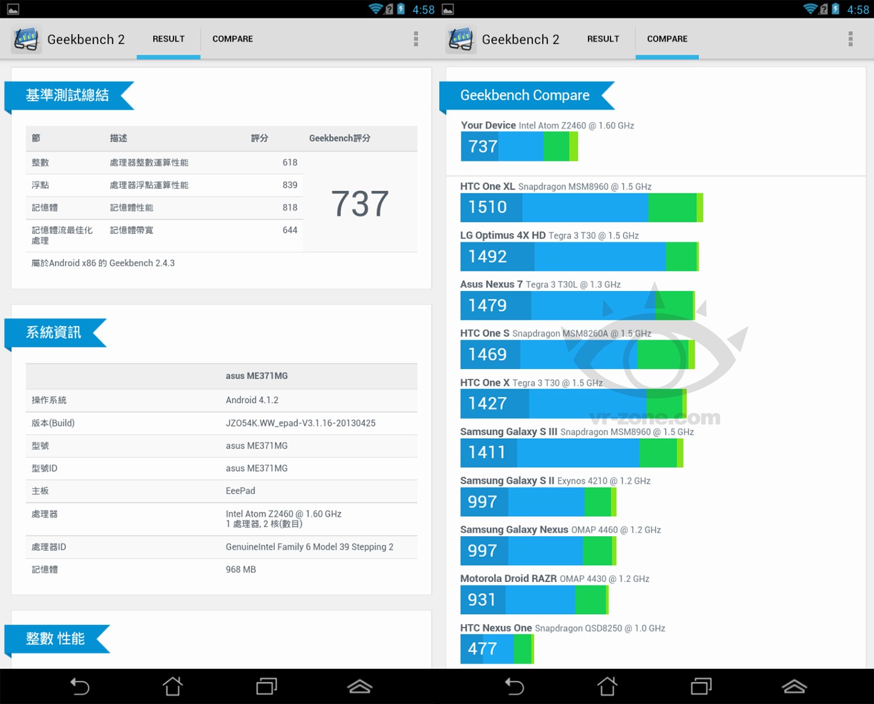
Task: Tap the up-chevron icon in the right navigation bar
Action: (x=794, y=686)
